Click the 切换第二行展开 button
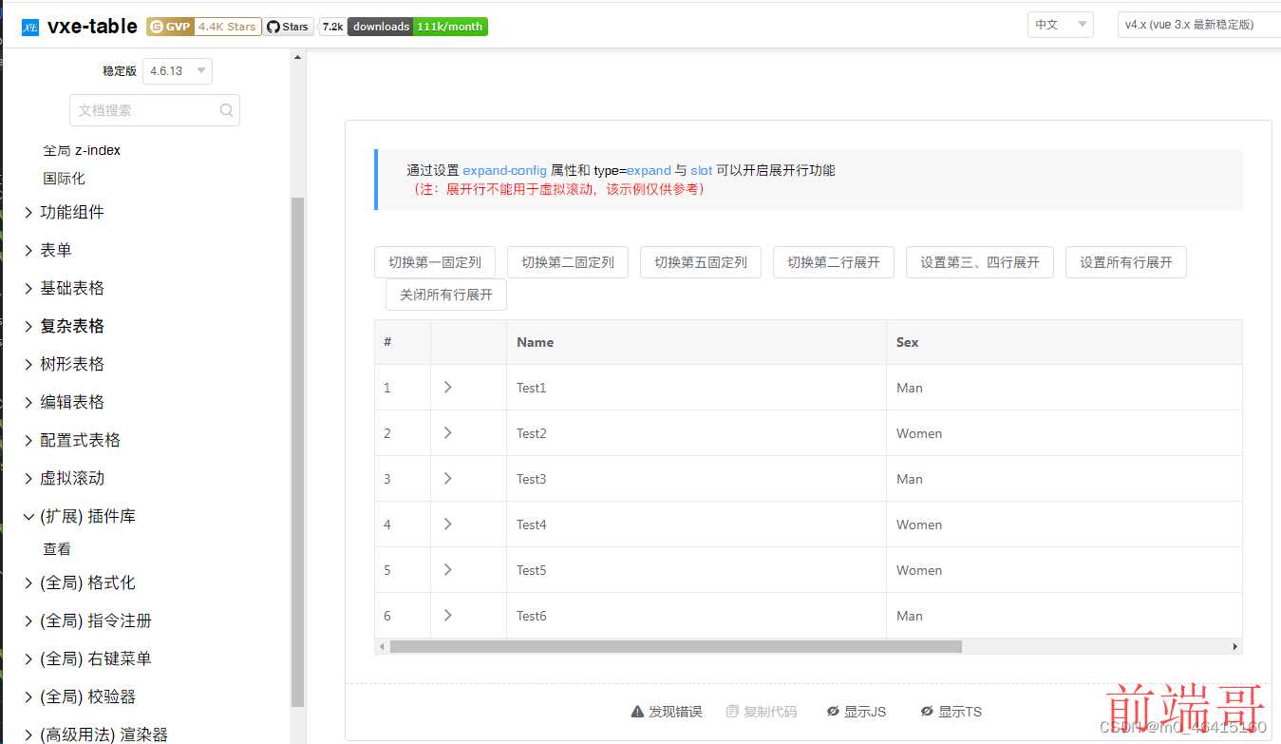The width and height of the screenshot is (1281, 744). click(834, 262)
